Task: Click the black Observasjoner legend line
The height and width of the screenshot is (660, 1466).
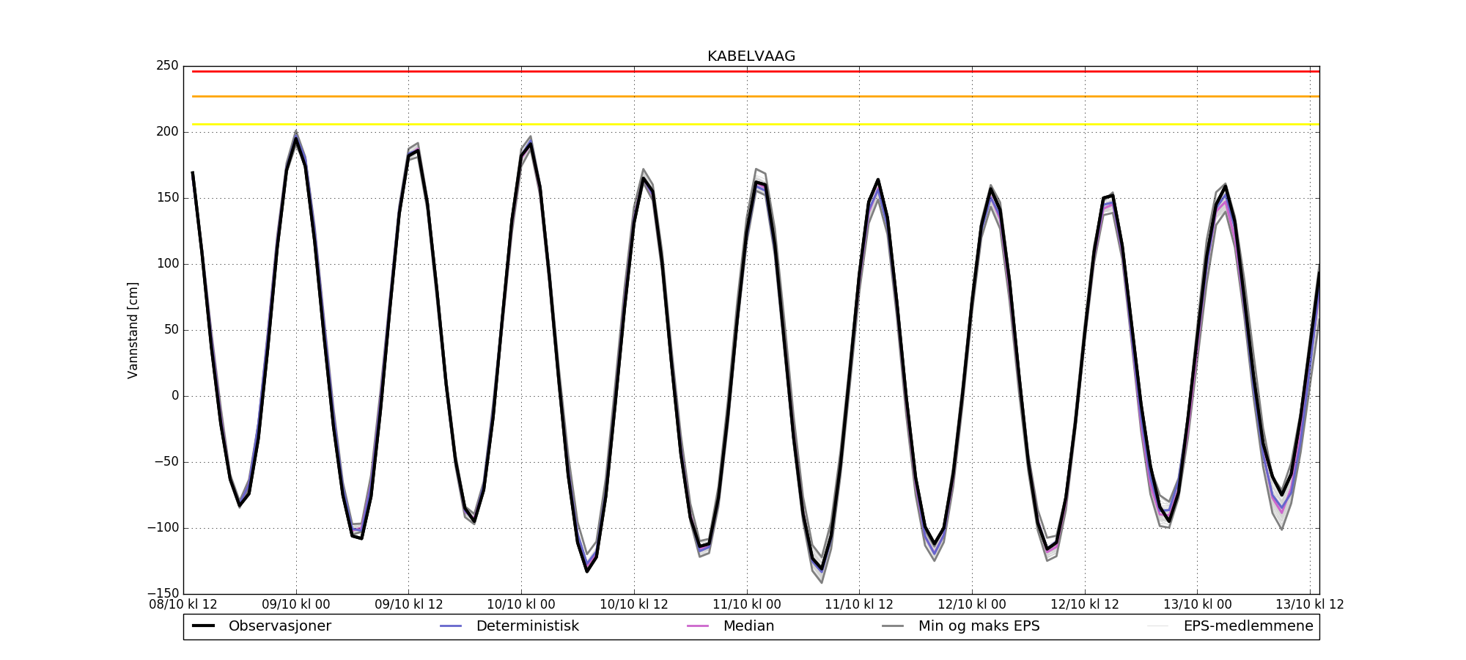Action: point(203,626)
